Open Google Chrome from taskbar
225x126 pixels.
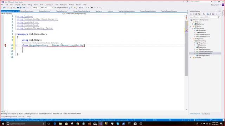(78, 124)
